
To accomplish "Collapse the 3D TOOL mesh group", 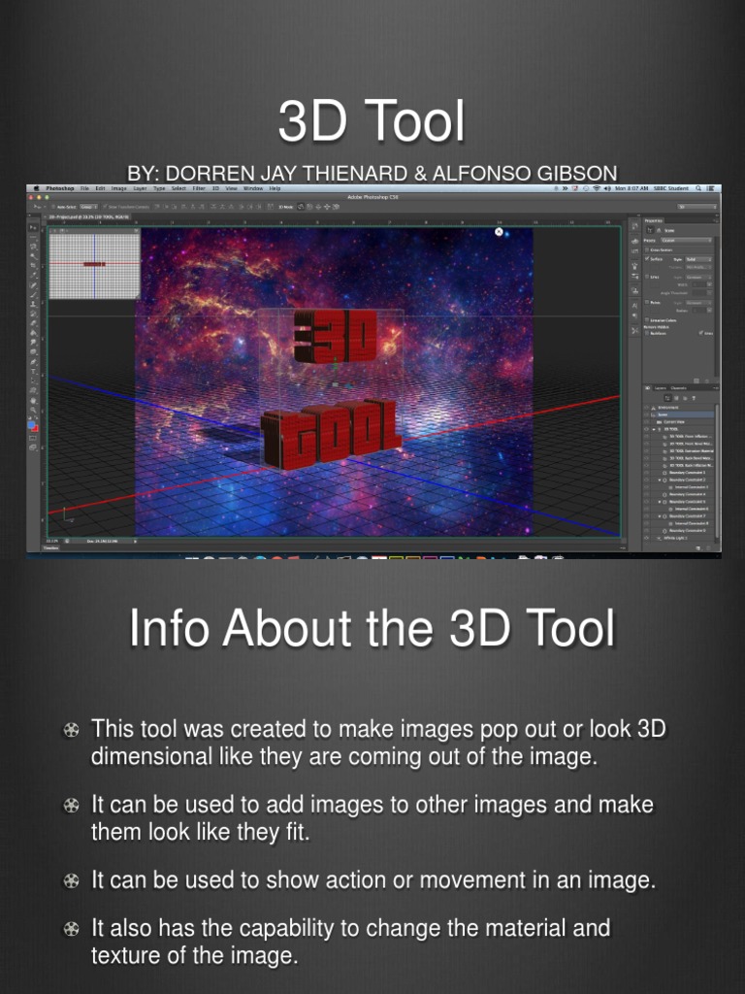I will pos(654,429).
